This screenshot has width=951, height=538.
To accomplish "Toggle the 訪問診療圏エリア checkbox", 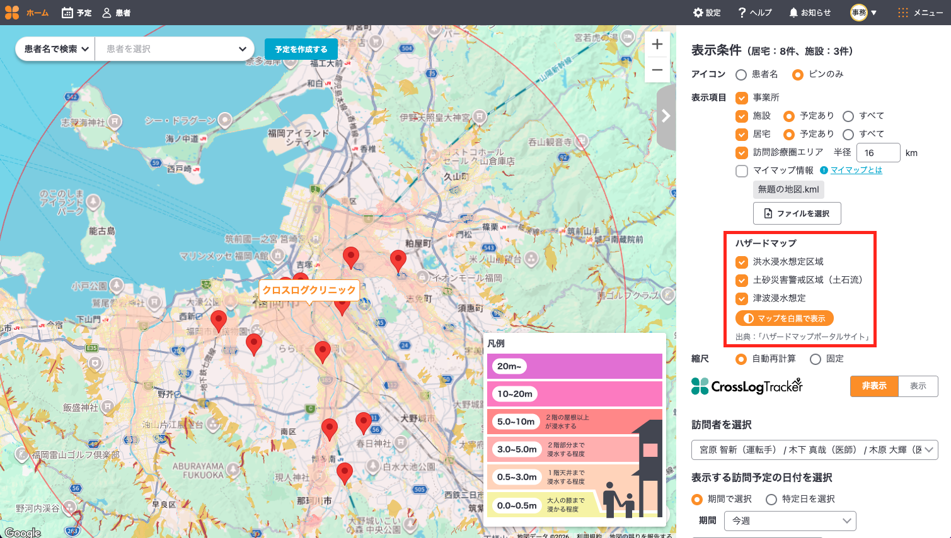I will click(x=742, y=153).
